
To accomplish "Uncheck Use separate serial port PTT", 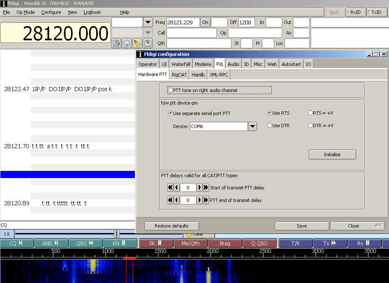I will point(170,113).
